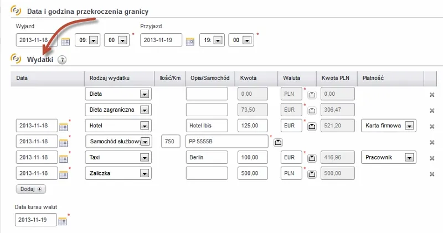The height and width of the screenshot is (233, 443).
Task: Click the Wydatki help question mark icon
Action: (x=62, y=60)
